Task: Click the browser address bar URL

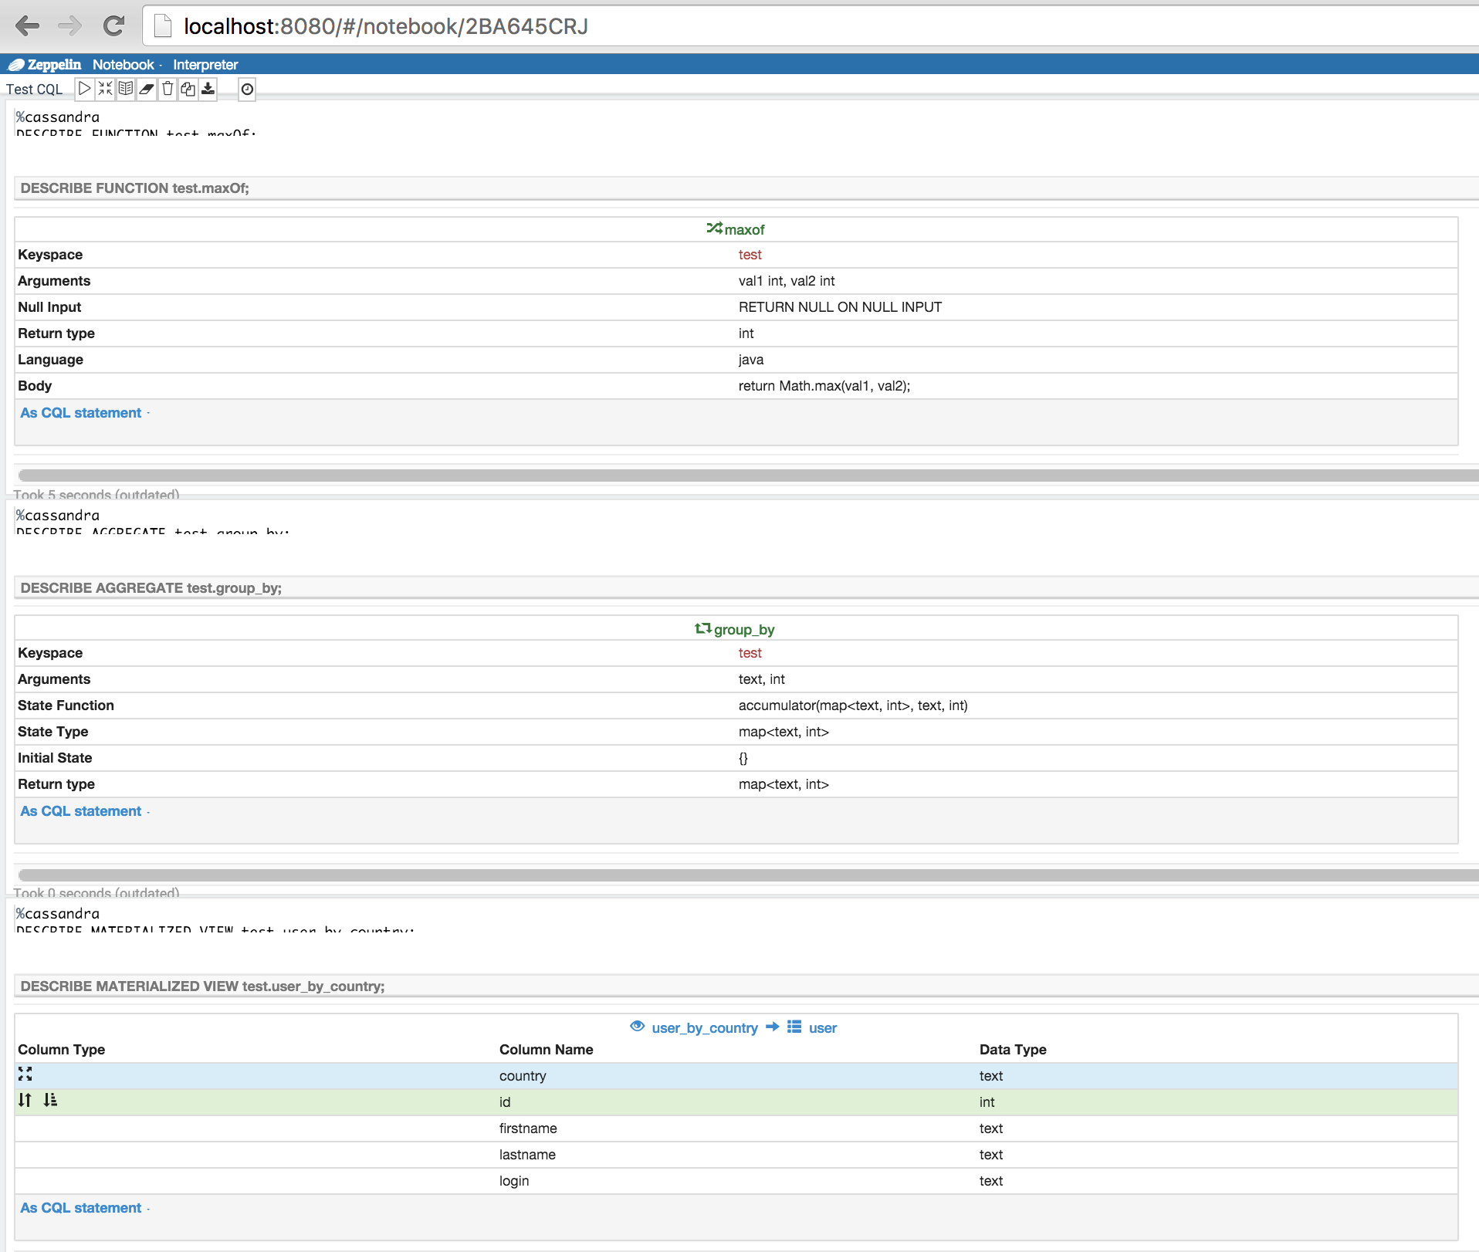Action: pyautogui.click(x=386, y=26)
